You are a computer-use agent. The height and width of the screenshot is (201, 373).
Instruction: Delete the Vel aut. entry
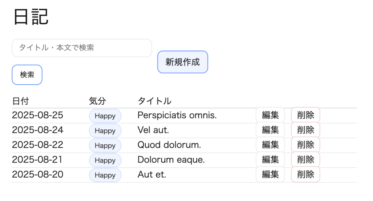pos(306,130)
